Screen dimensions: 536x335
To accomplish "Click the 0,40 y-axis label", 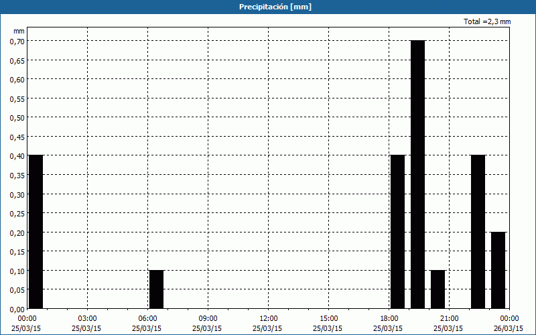I will point(17,156).
